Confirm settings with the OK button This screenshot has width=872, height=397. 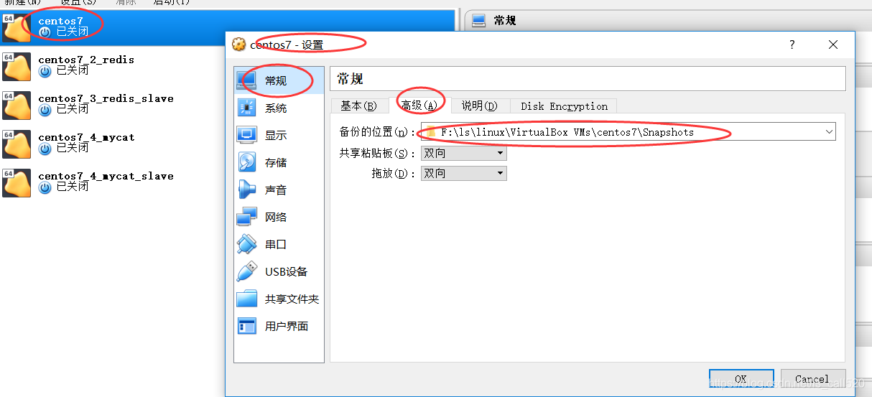(x=741, y=379)
